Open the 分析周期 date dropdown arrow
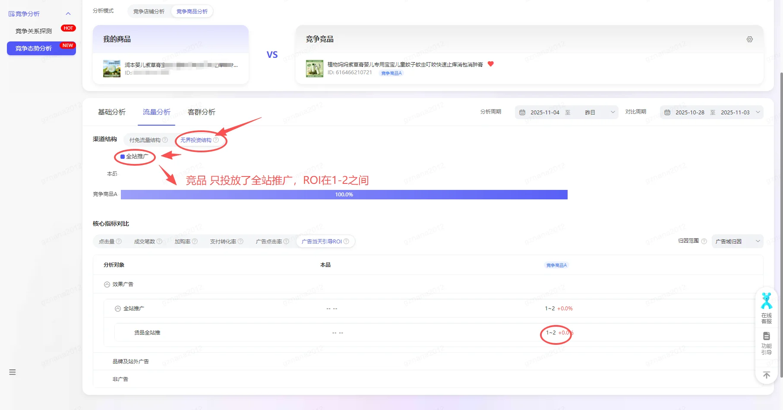The image size is (783, 410). [x=613, y=112]
